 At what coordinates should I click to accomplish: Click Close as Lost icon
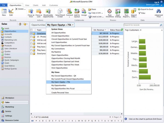pyautogui.click(x=39, y=11)
